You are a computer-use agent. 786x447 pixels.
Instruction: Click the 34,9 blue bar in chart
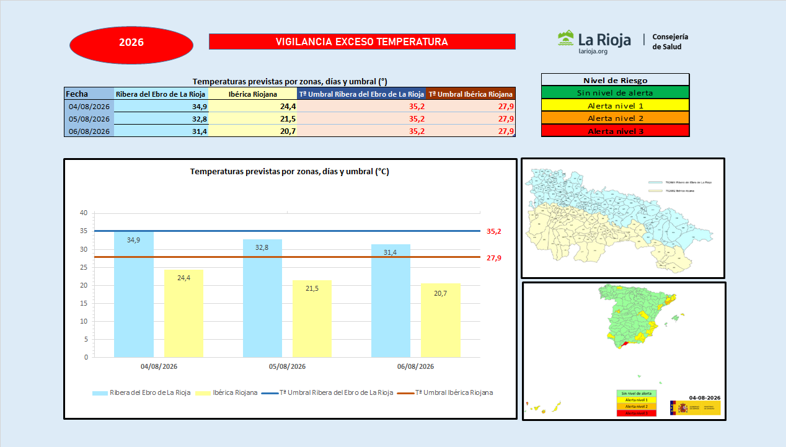134,294
